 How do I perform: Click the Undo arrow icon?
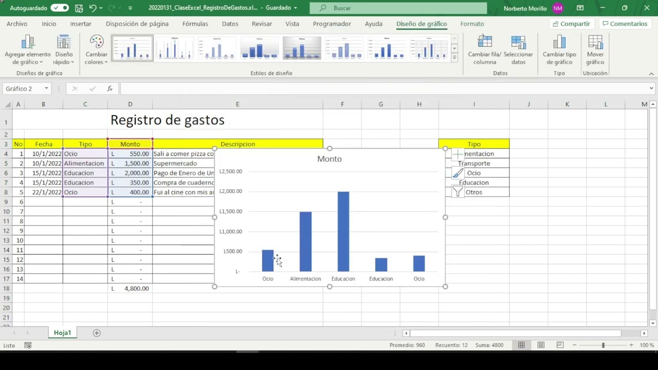93,8
